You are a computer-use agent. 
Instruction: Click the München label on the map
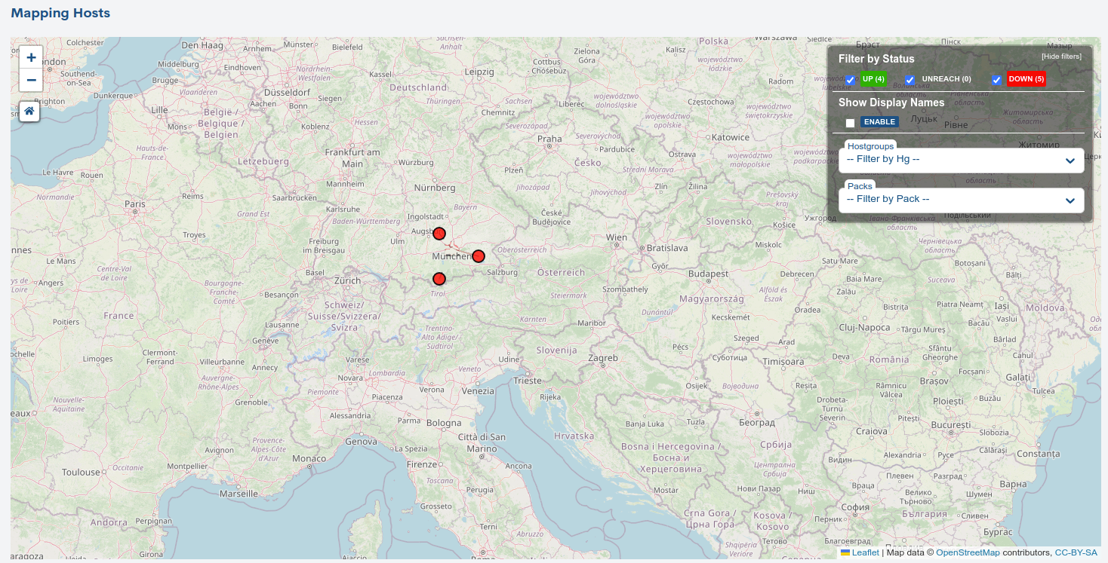(x=451, y=256)
